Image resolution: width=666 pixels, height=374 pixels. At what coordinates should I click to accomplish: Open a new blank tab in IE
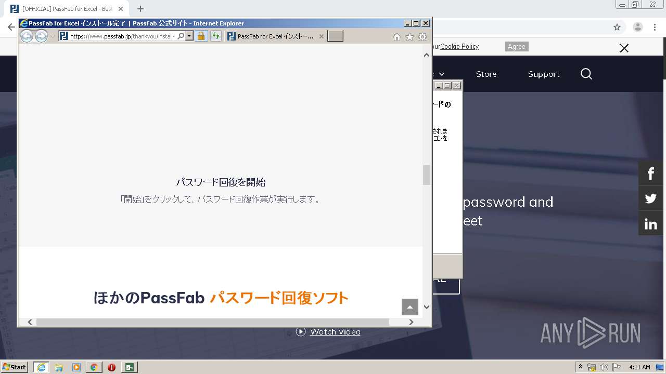[335, 36]
